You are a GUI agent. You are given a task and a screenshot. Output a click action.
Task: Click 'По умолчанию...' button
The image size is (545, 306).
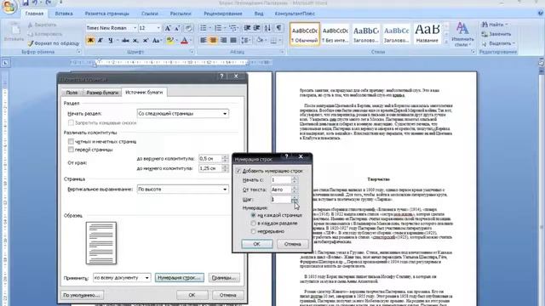[82, 295]
